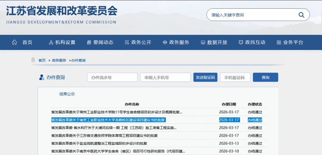Click the 2026-03-10 date cell
Image resolution: width=322 pixels, height=155 pixels.
click(229, 151)
